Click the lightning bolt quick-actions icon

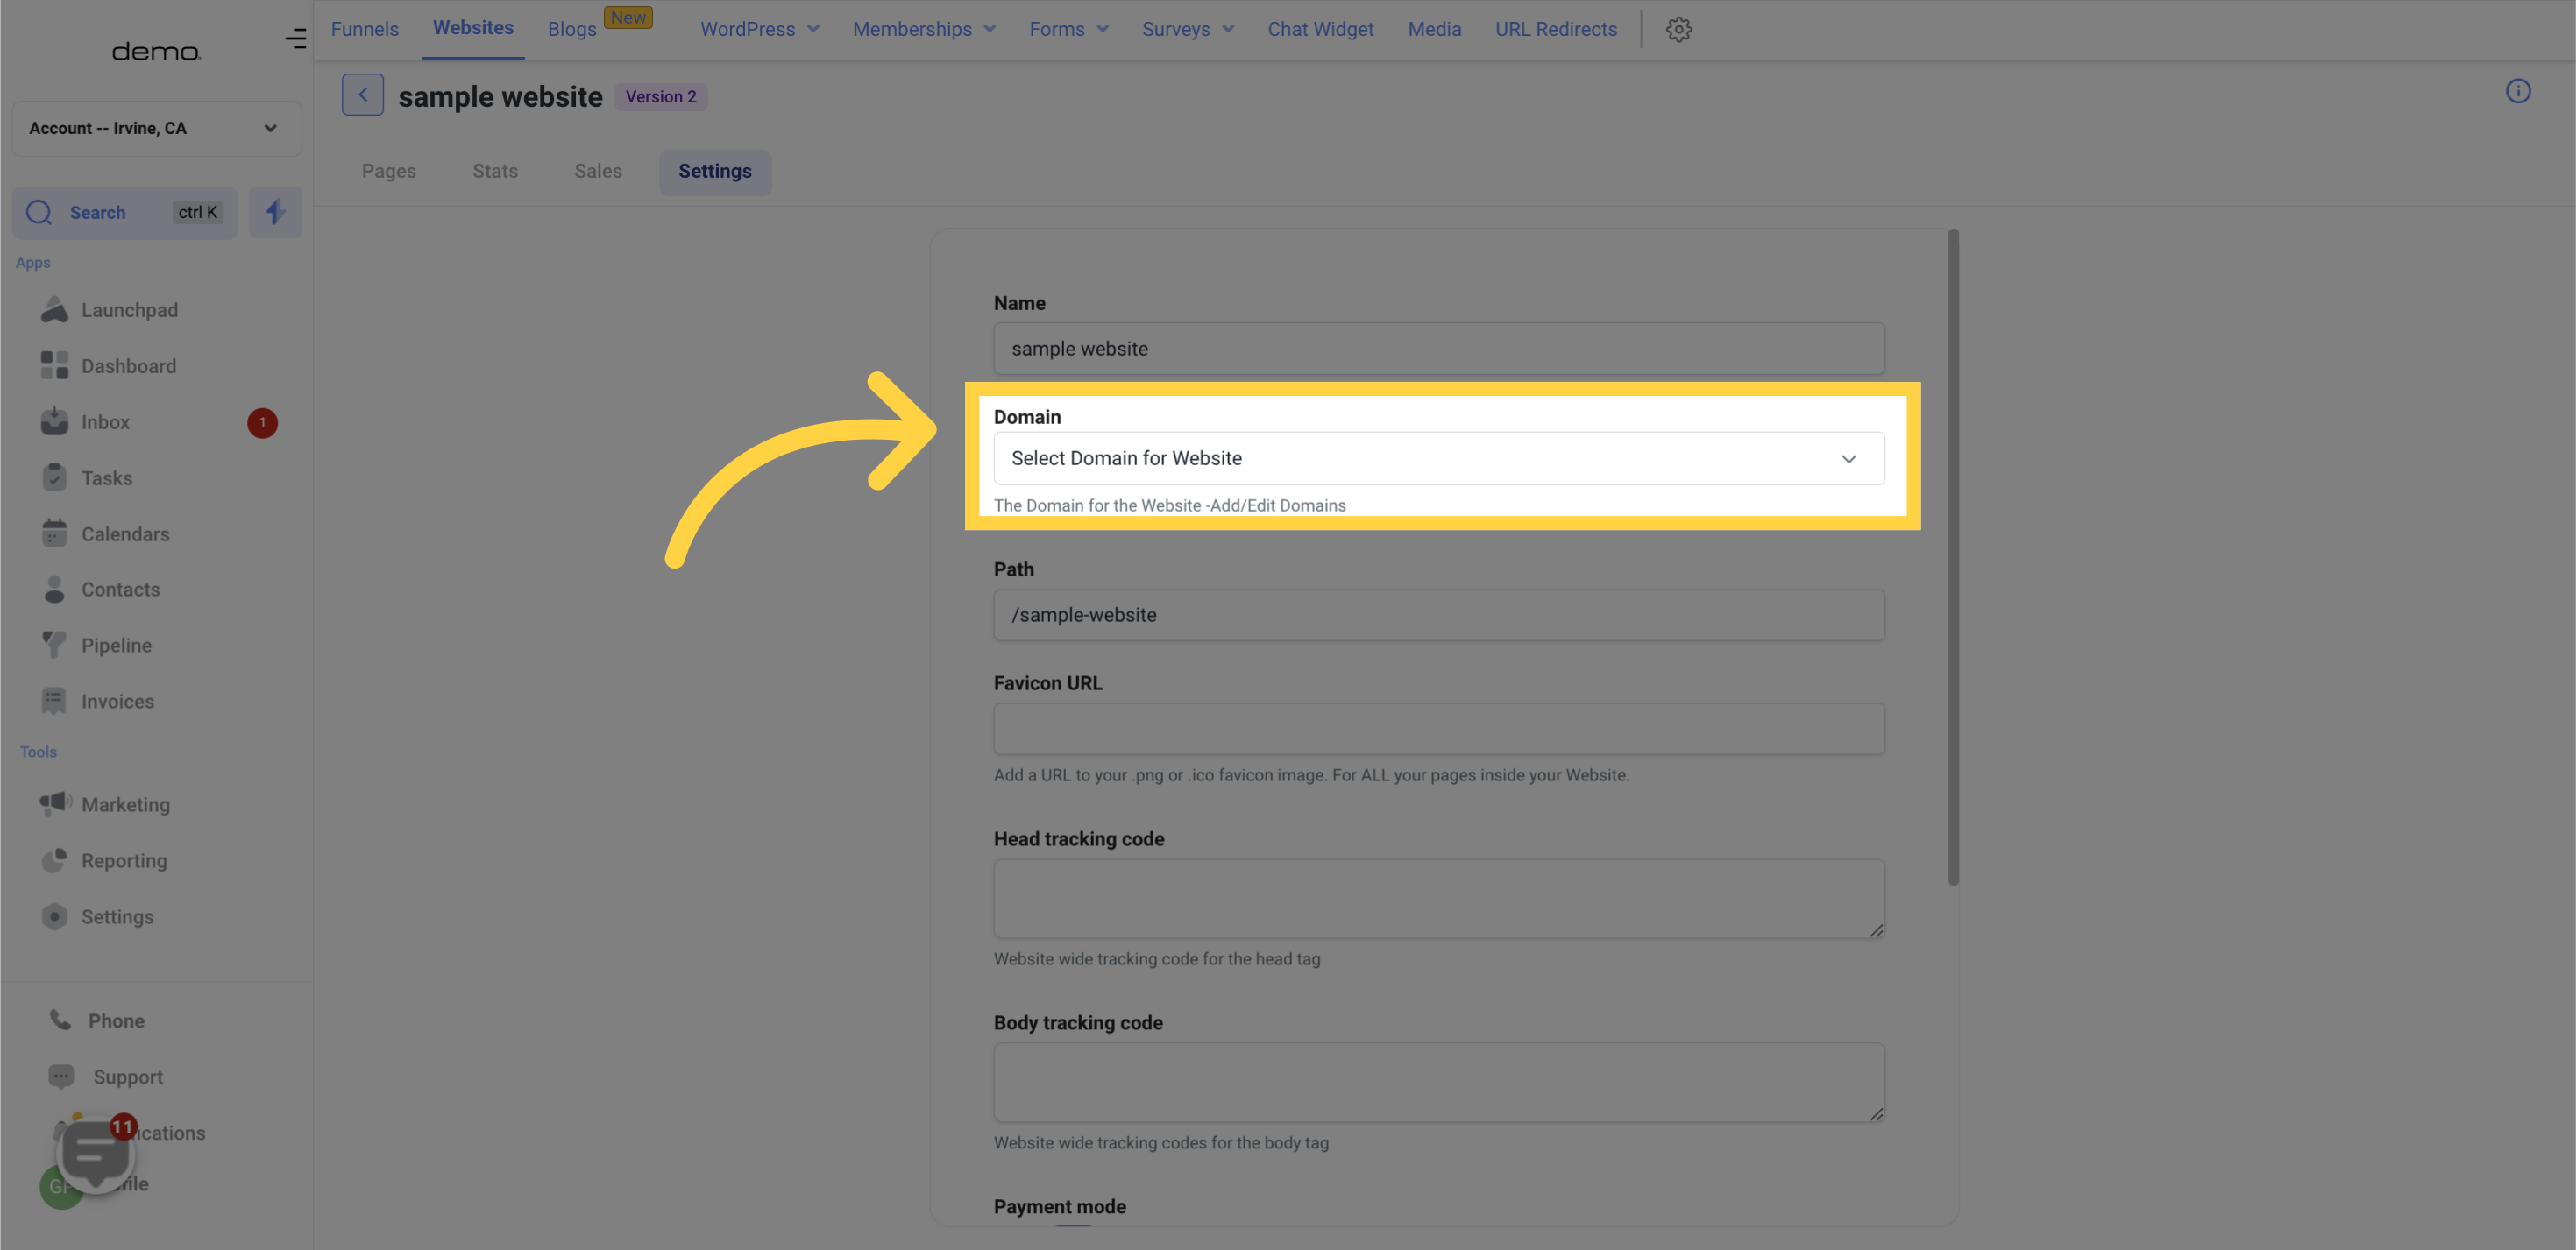coord(274,212)
